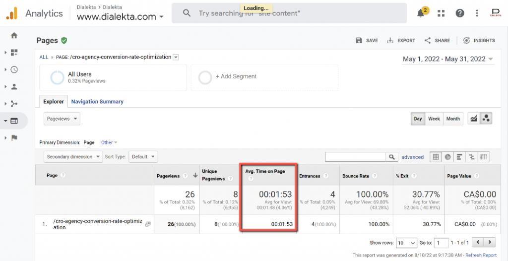Open the Pageviews metric dropdown
The image size is (508, 261).
[x=62, y=119]
